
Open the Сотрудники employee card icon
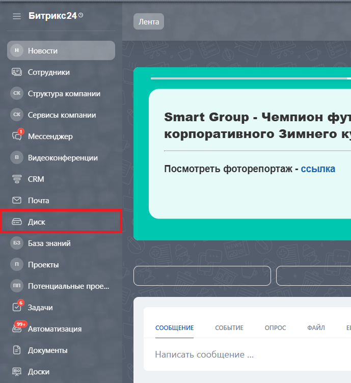[17, 72]
